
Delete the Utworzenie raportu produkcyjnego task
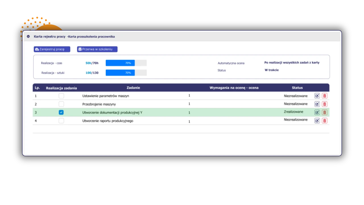click(x=324, y=121)
